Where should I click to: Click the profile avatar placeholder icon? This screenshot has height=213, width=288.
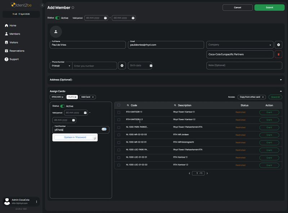point(56,32)
